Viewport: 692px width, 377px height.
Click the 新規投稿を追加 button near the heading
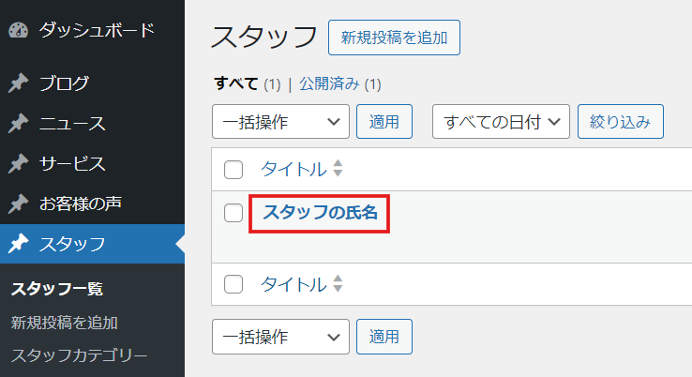[394, 38]
